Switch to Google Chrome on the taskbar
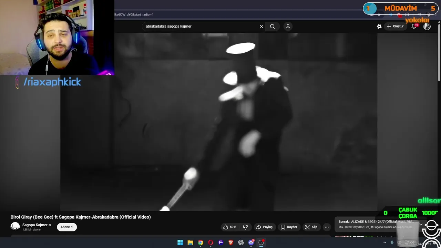The height and width of the screenshot is (248, 441). 201,242
